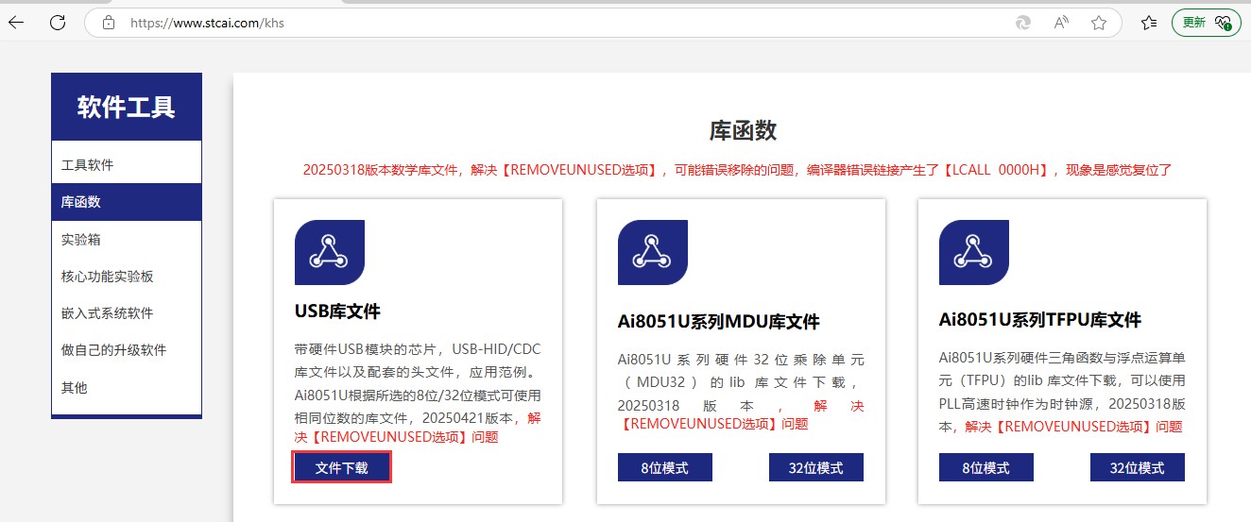Select 库函数 in the sidebar
Screen dimensions: 1251x522
pos(127,202)
